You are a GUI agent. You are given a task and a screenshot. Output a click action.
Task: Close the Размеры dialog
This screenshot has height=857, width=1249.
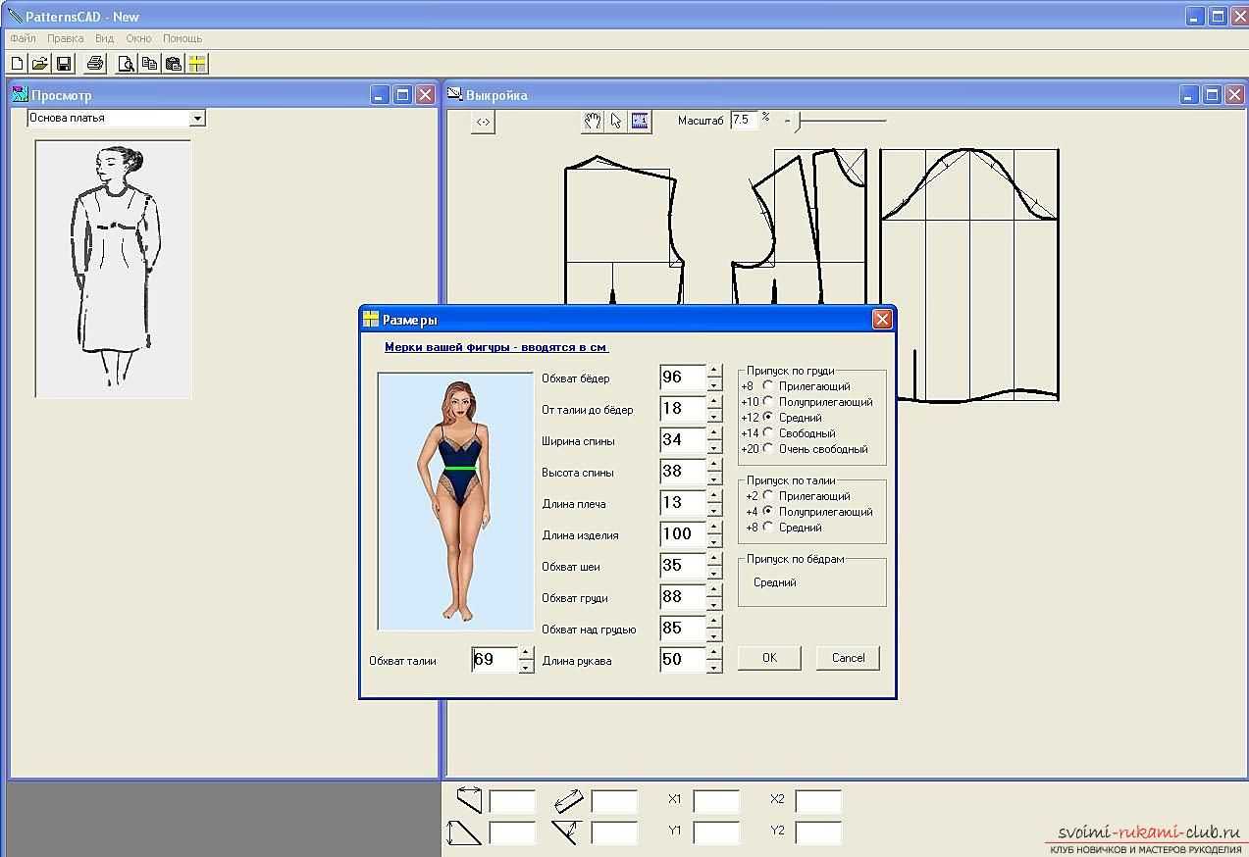coord(882,319)
